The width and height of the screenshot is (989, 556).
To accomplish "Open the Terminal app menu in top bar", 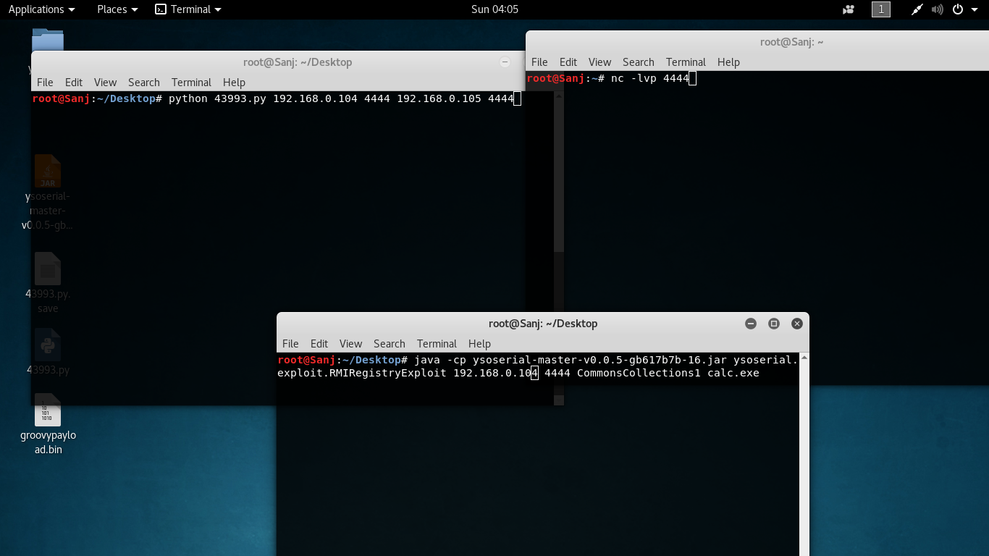I will click(x=188, y=9).
